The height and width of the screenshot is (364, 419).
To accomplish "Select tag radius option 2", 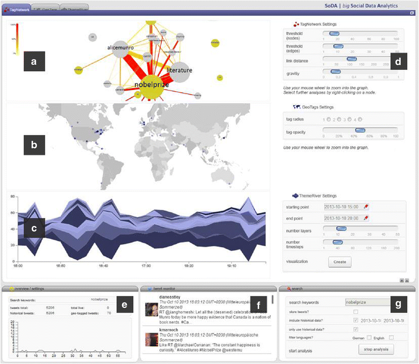I will (339, 119).
